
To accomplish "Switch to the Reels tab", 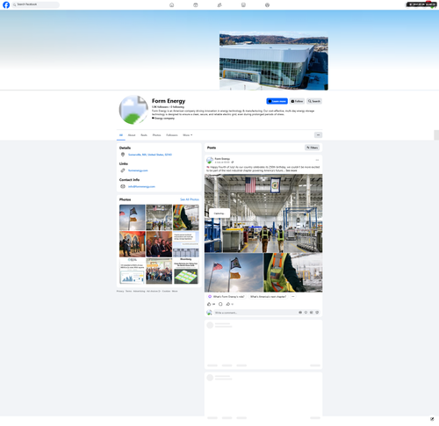I will [144, 135].
